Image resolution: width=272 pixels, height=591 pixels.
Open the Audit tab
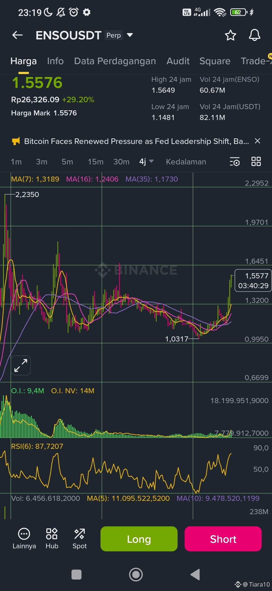pyautogui.click(x=178, y=61)
